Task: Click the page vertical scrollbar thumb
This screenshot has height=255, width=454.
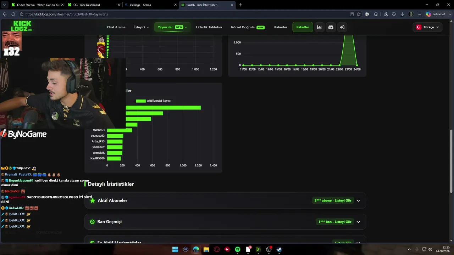Action: 452,161
